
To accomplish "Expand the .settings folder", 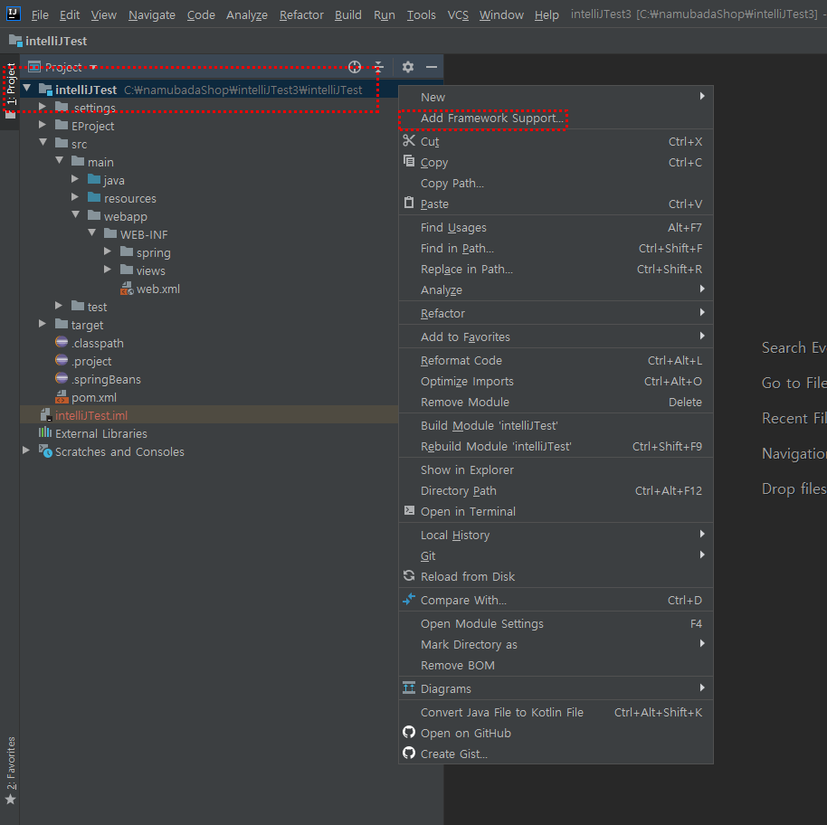I will 43,107.
